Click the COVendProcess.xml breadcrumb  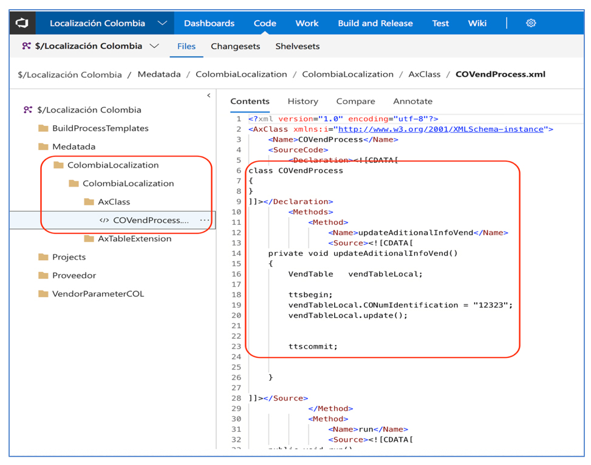(500, 74)
